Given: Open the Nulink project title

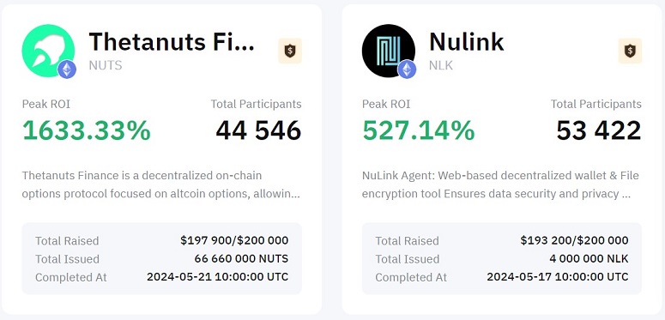Looking at the screenshot, I should click(x=467, y=41).
